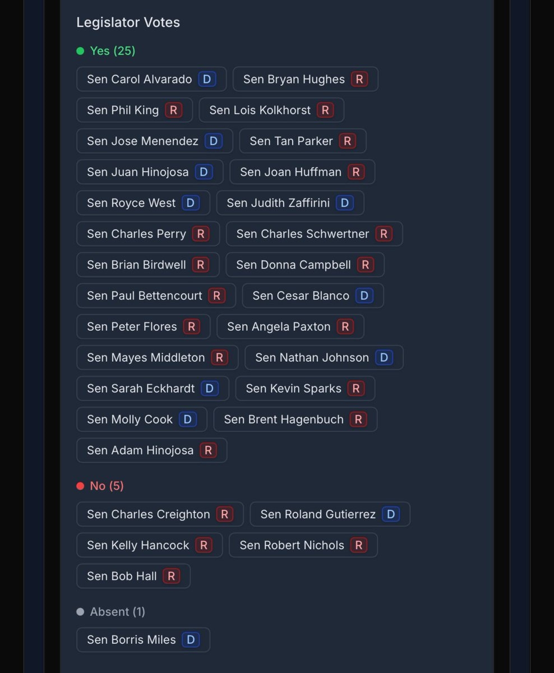Open Sen Lois Kolkhorst's entry
Screen dimensions: 554x673
(x=271, y=110)
